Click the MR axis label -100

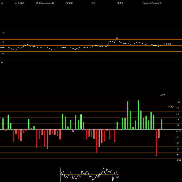point(178,161)
